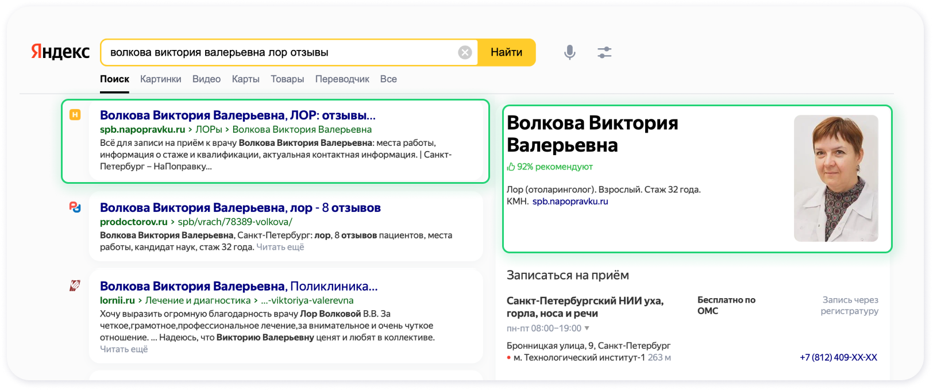Open result Волкова Виктория Валерьевна, Поликлиника
The image size is (933, 390).
tap(239, 286)
